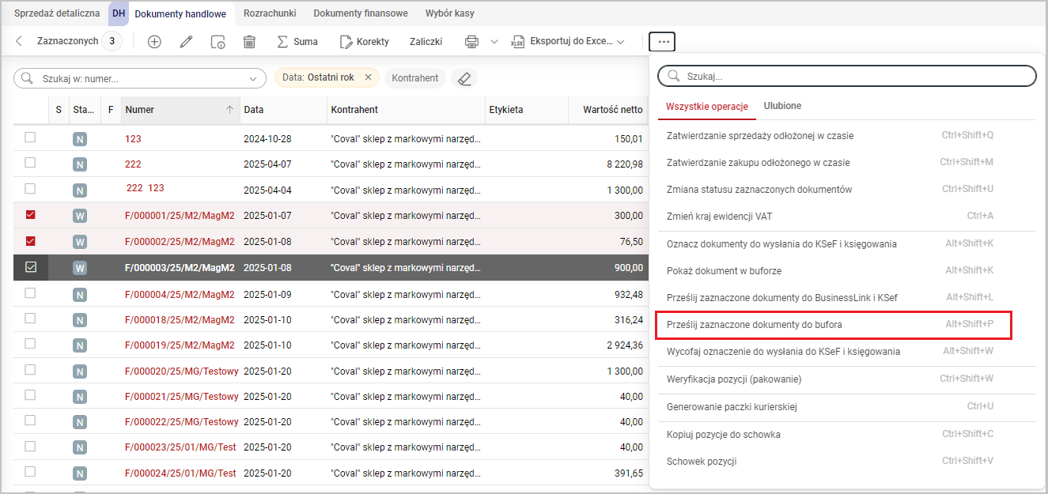This screenshot has height=494, width=1048.
Task: Check the checkbox for document 222
Action: click(30, 162)
